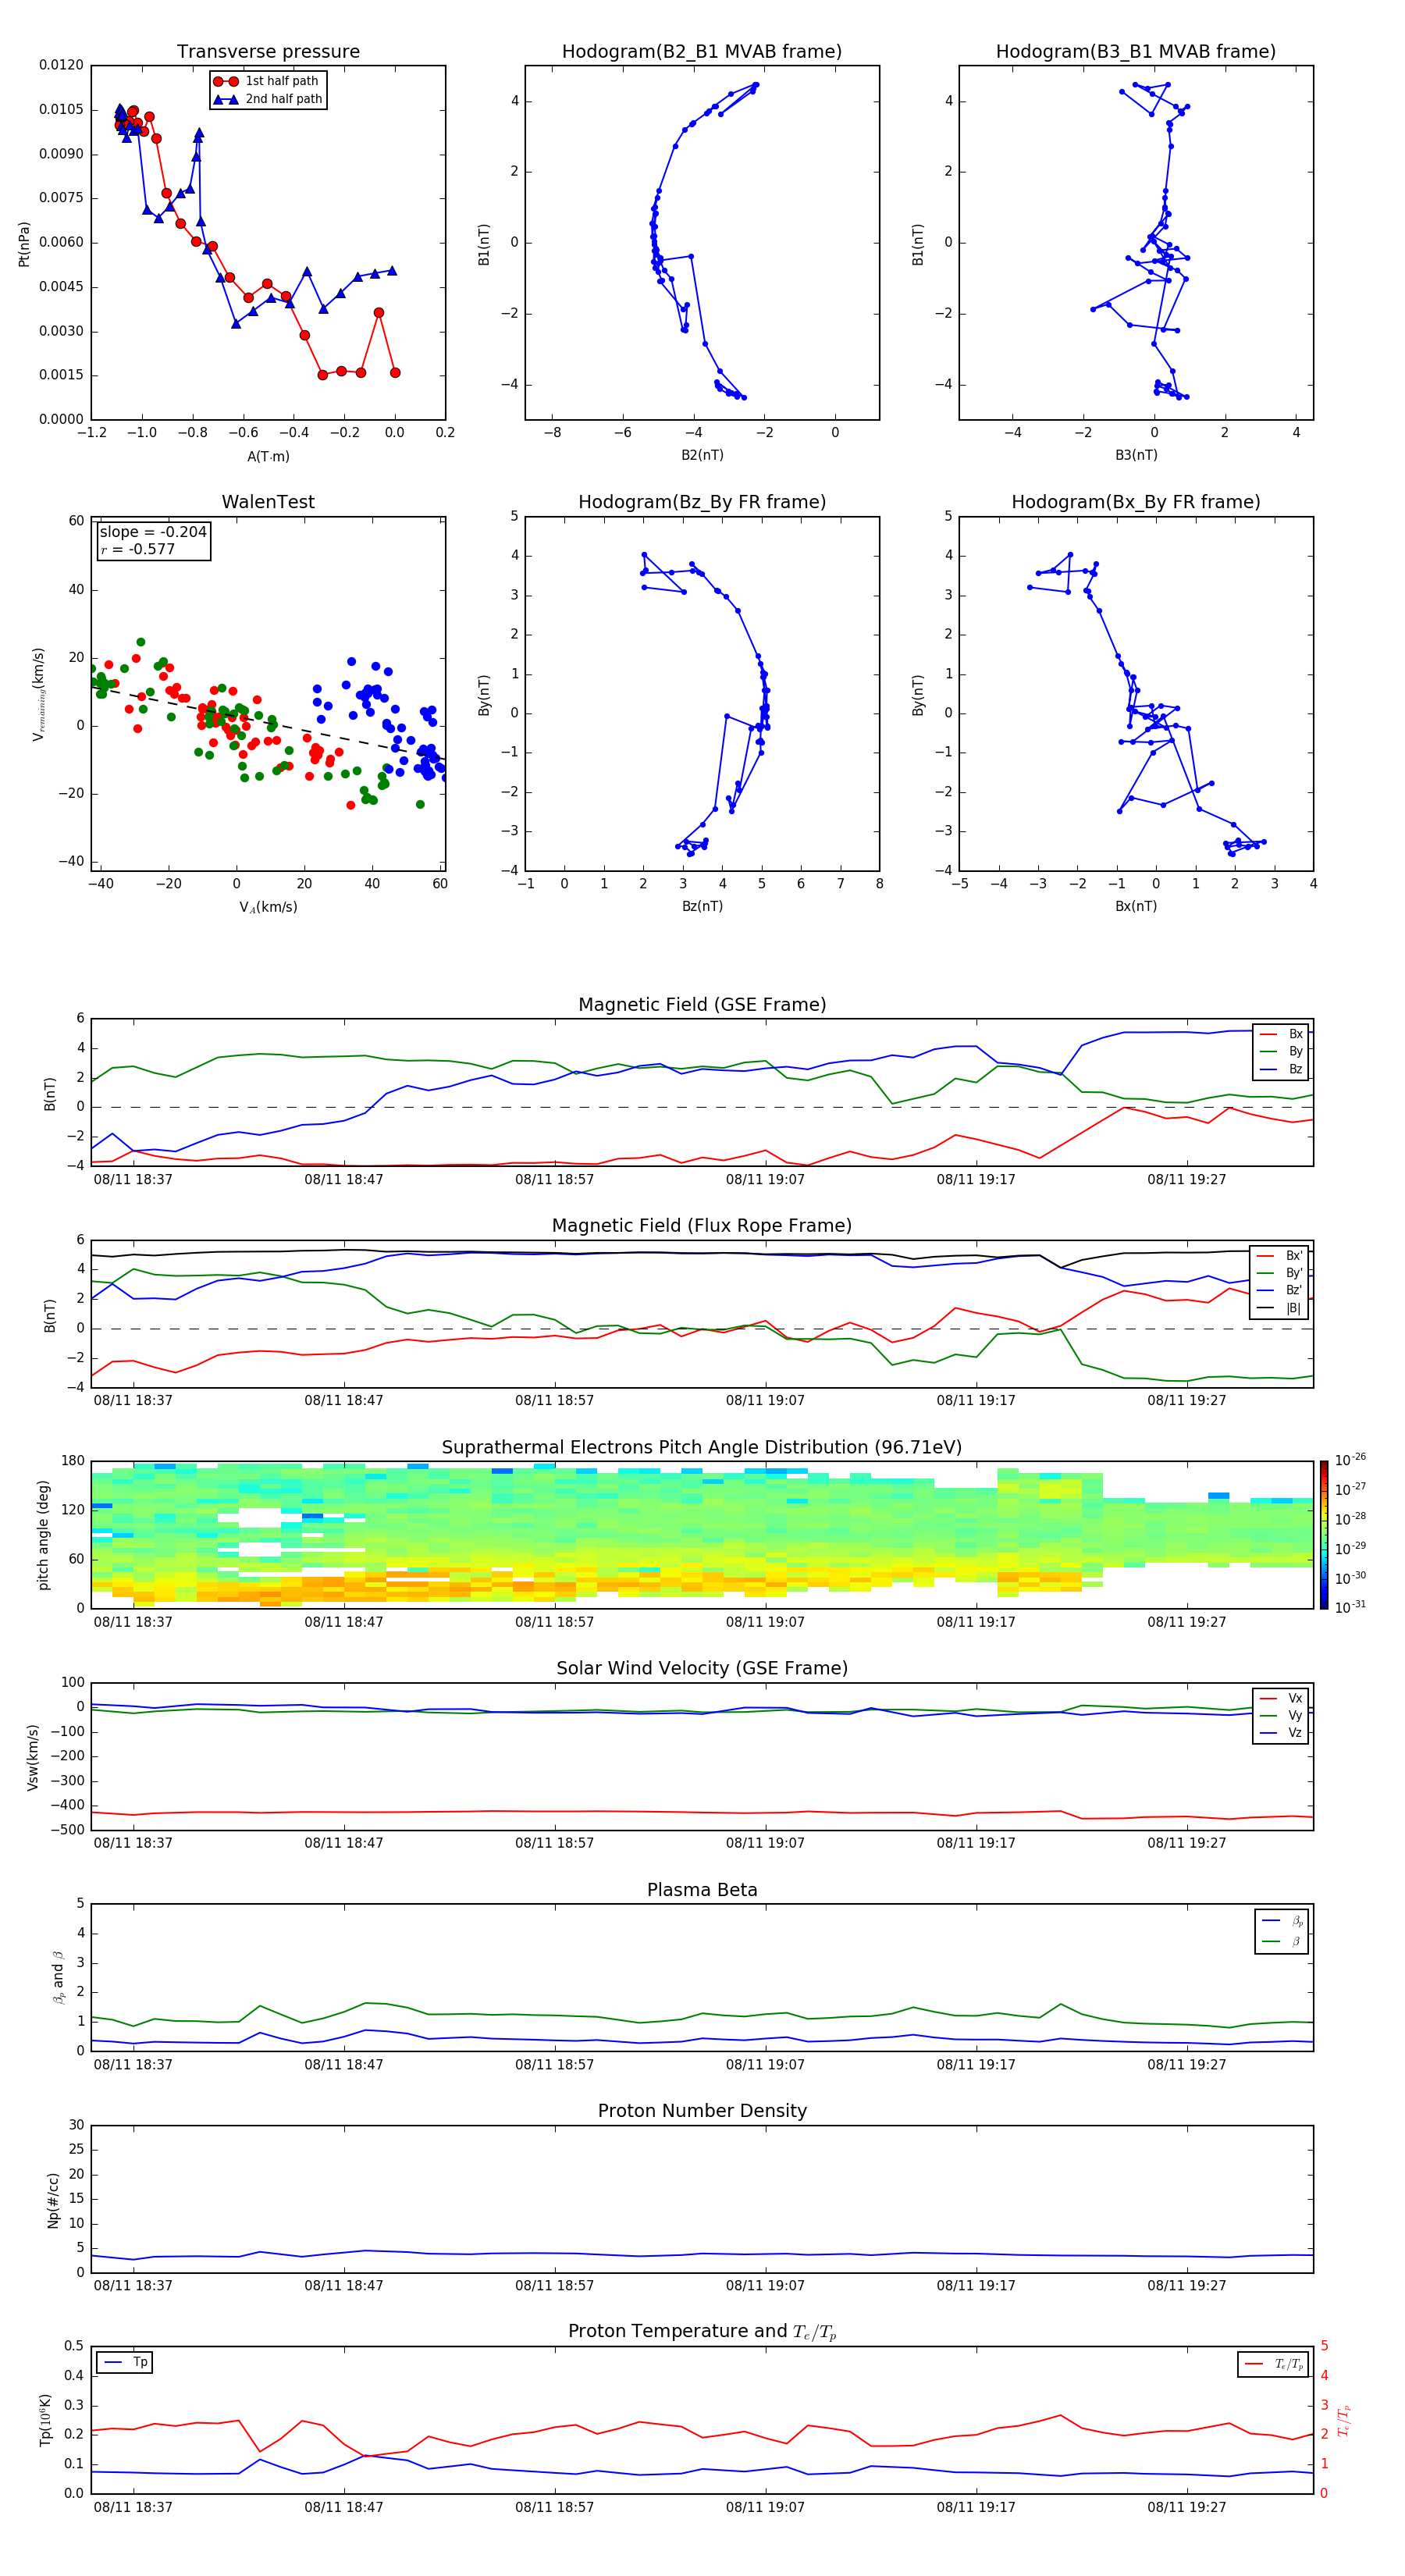Click the By' legend entry in Flux Rope panel

point(1280,1273)
